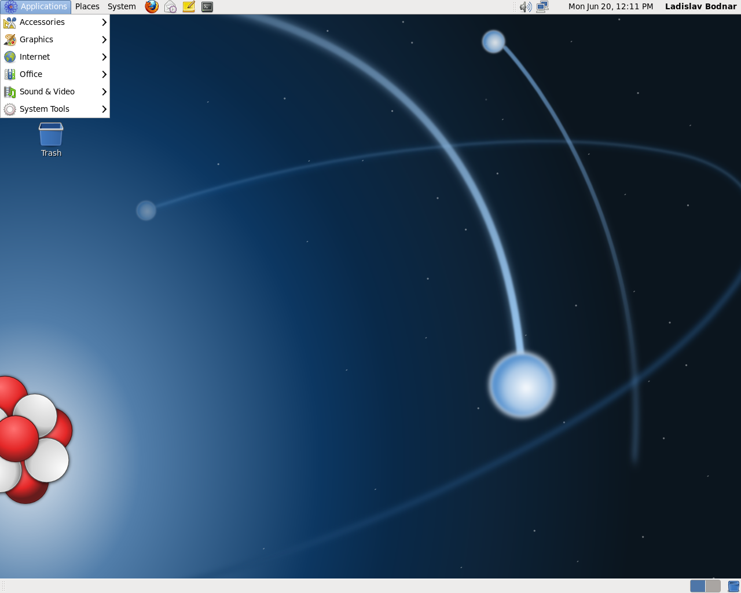Launch Firefox from the top panel
The image size is (741, 593).
(151, 6)
